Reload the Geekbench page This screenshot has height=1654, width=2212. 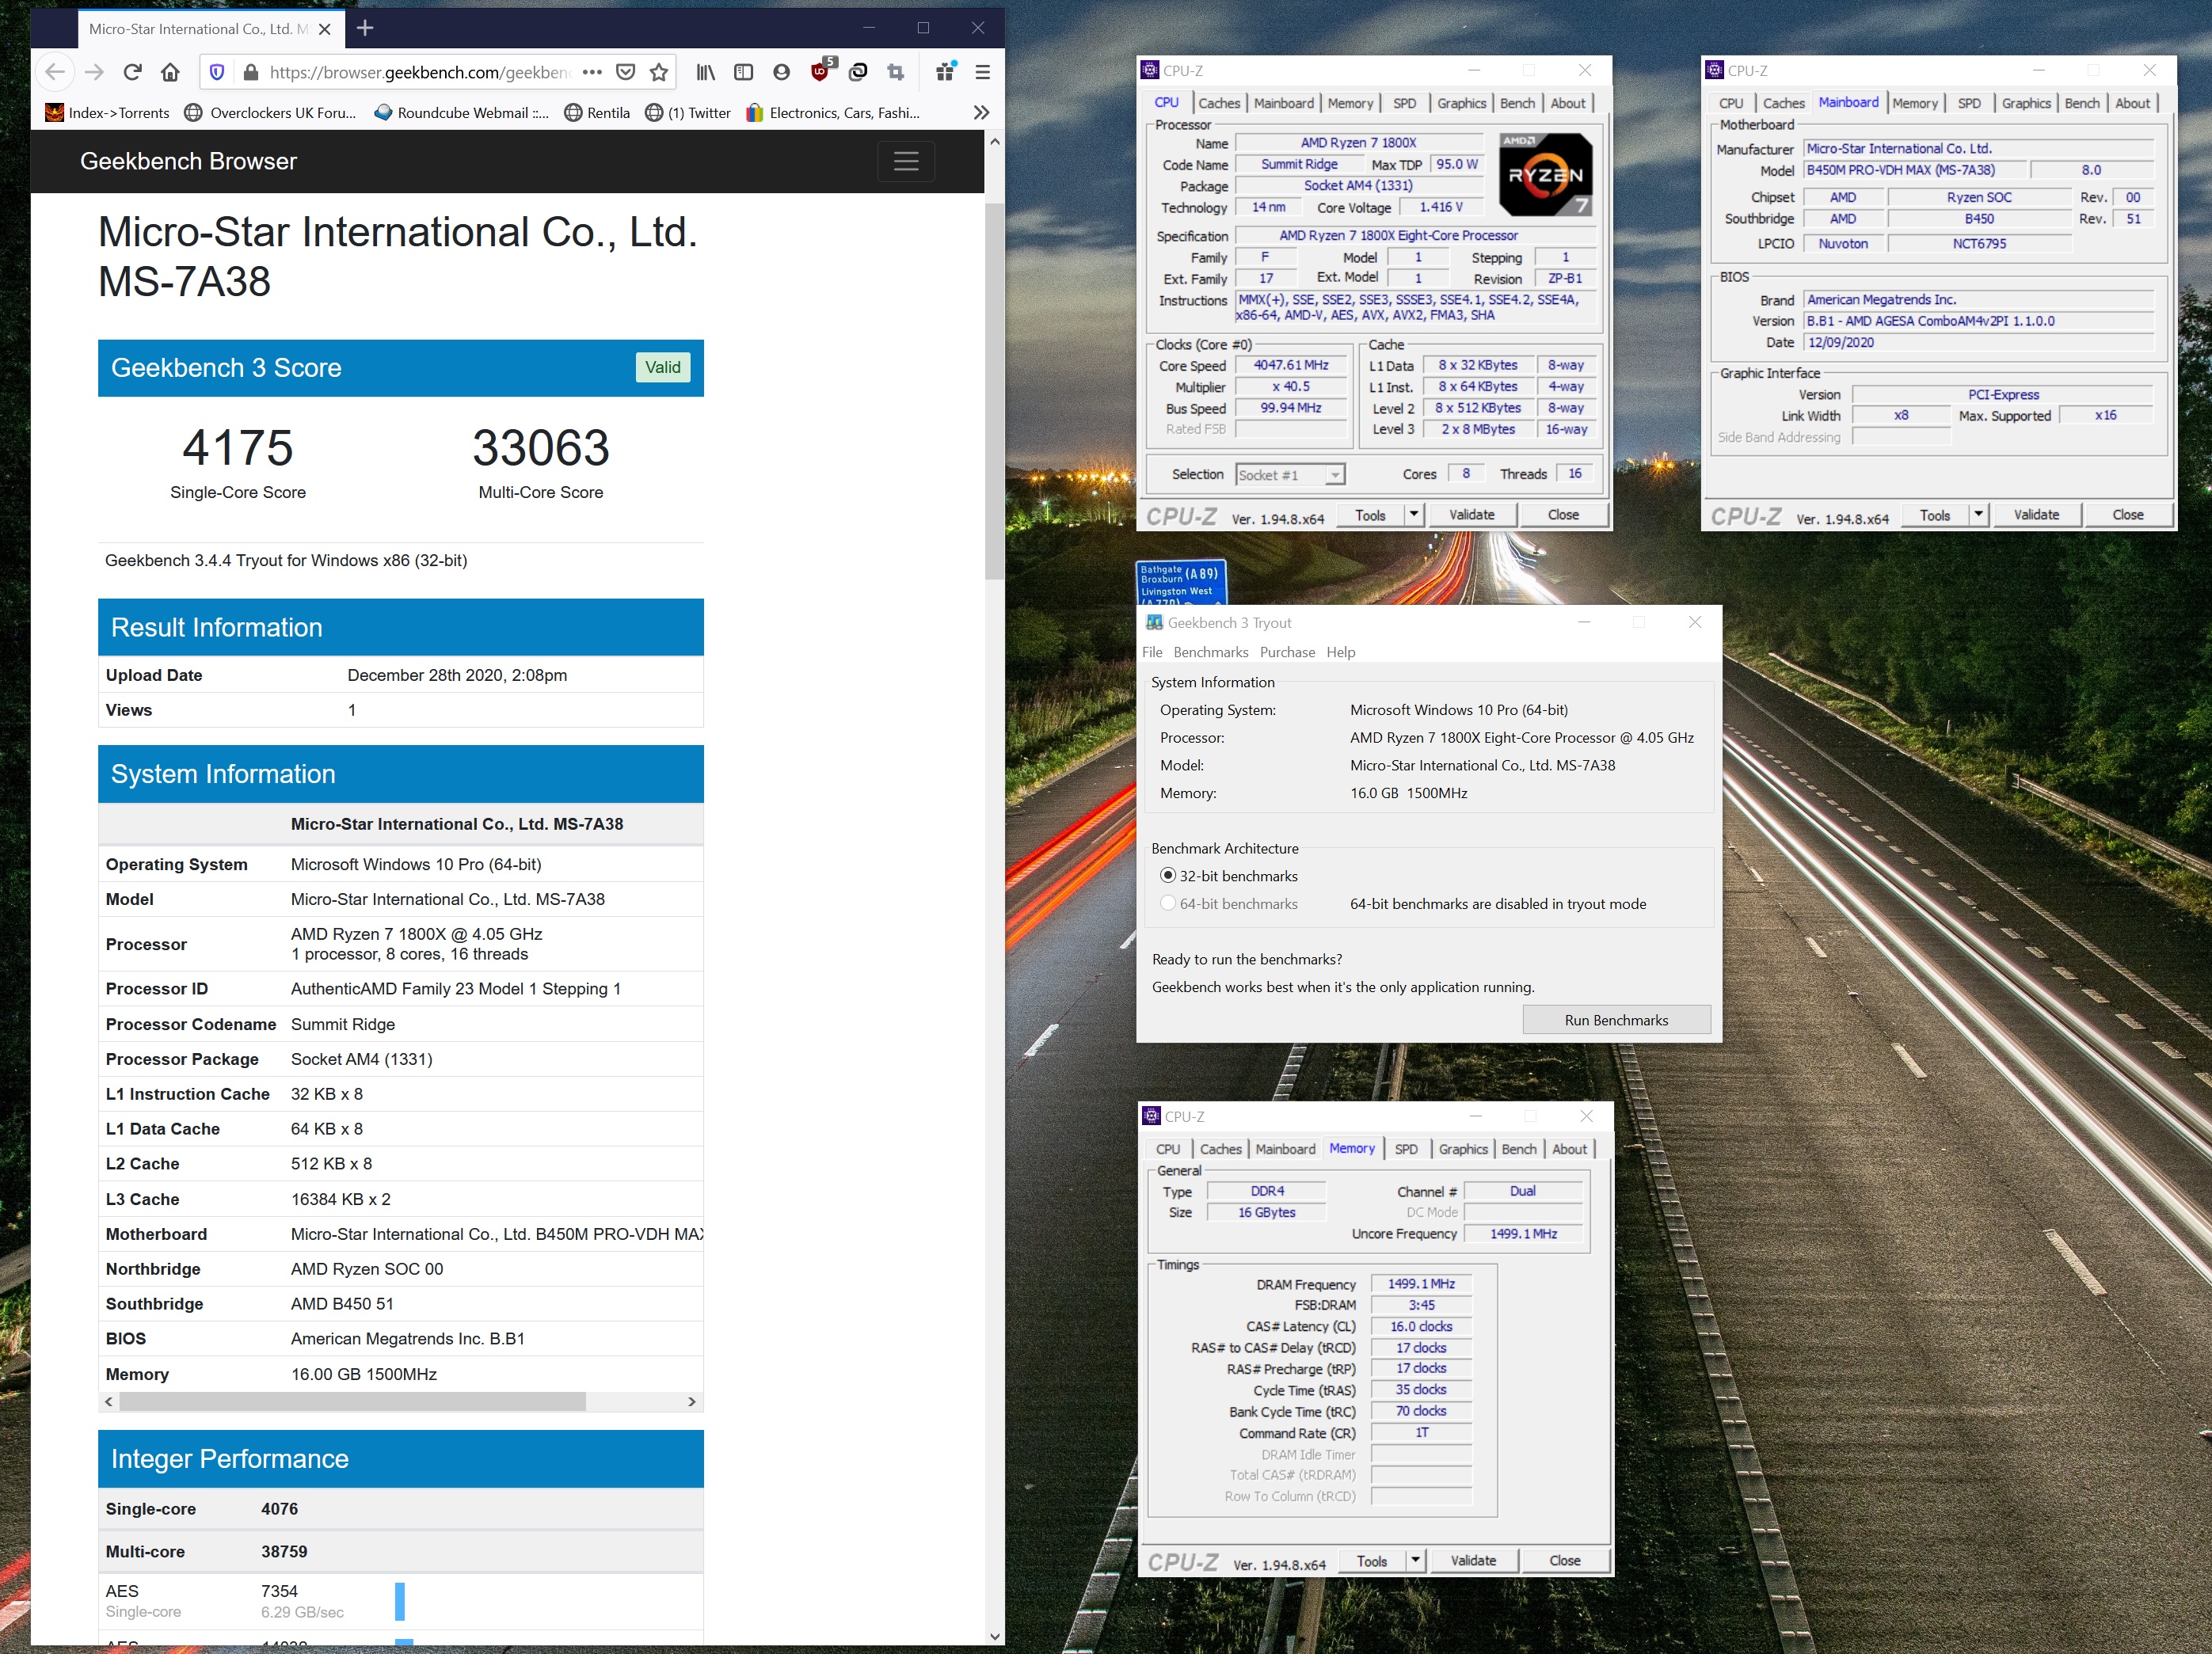[x=132, y=72]
